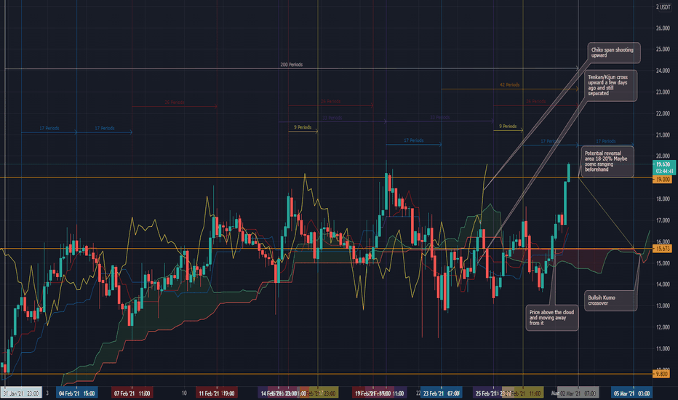
Task: Click the "02 Mar '21 07:00" time axis label
Action: tap(578, 393)
